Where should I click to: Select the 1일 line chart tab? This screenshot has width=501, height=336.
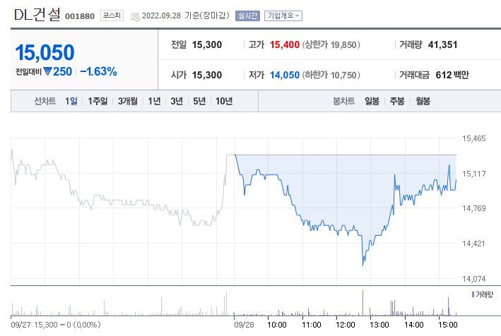click(x=71, y=101)
